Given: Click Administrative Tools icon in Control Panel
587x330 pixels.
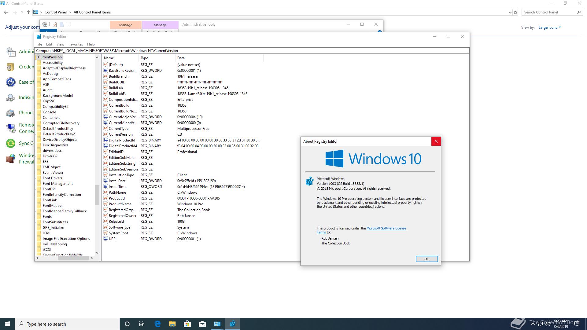Looking at the screenshot, I should click(x=11, y=52).
